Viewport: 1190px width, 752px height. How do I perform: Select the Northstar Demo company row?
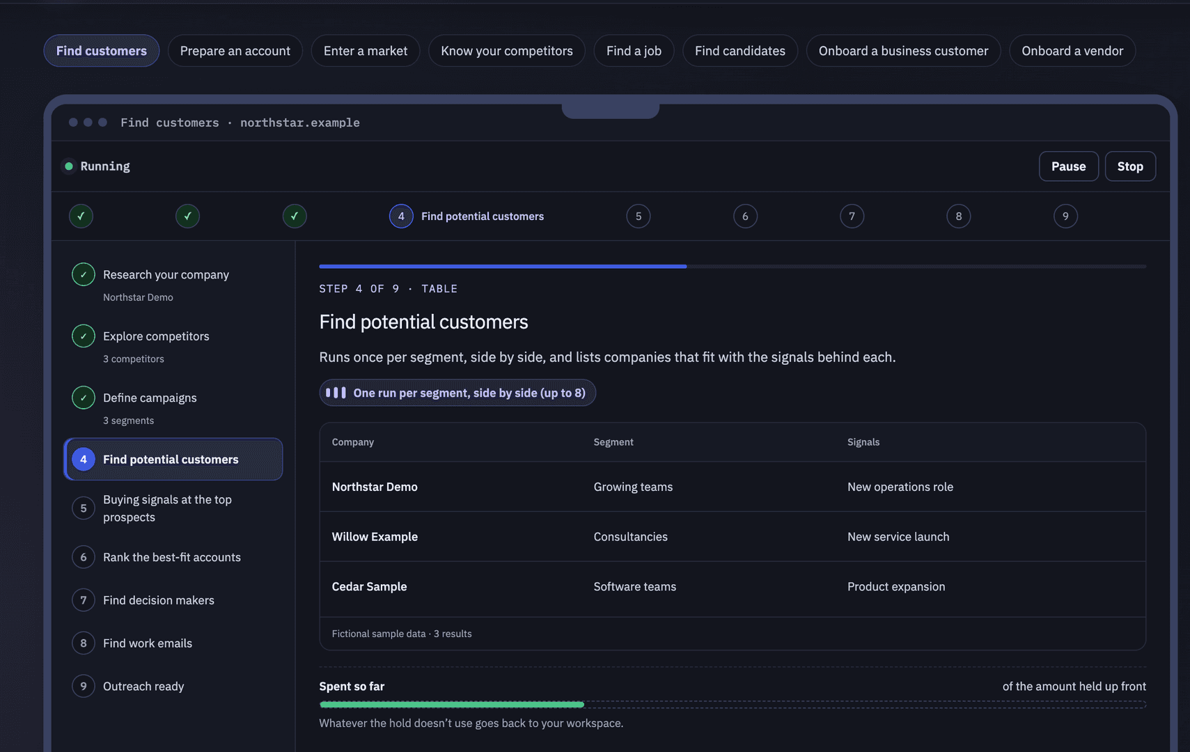click(x=733, y=487)
